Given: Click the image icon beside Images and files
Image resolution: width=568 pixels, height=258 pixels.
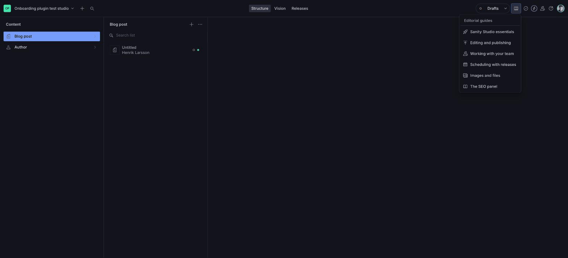Looking at the screenshot, I should point(465,75).
